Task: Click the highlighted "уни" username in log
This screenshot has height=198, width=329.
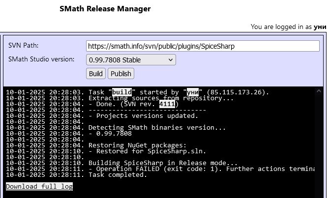Action: (x=192, y=92)
